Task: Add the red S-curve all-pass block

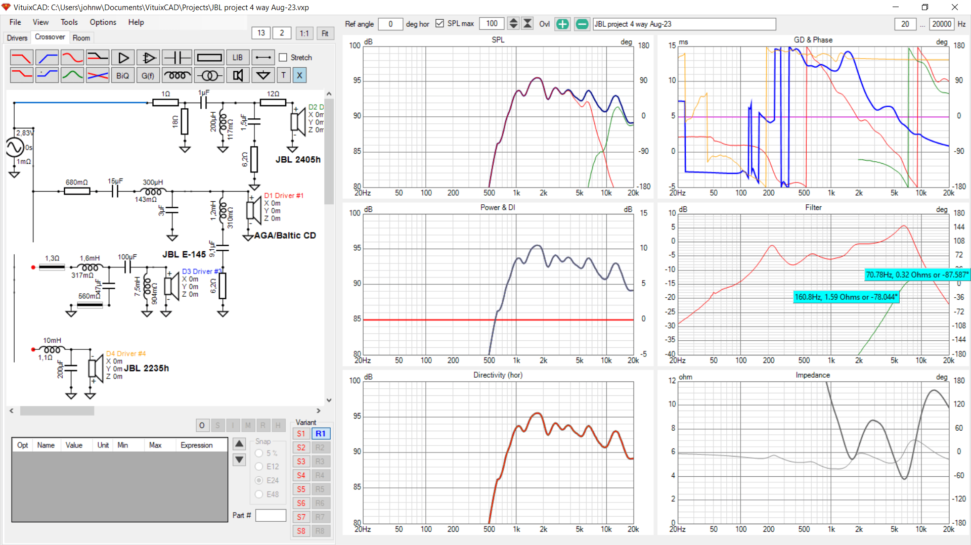Action: tap(72, 57)
